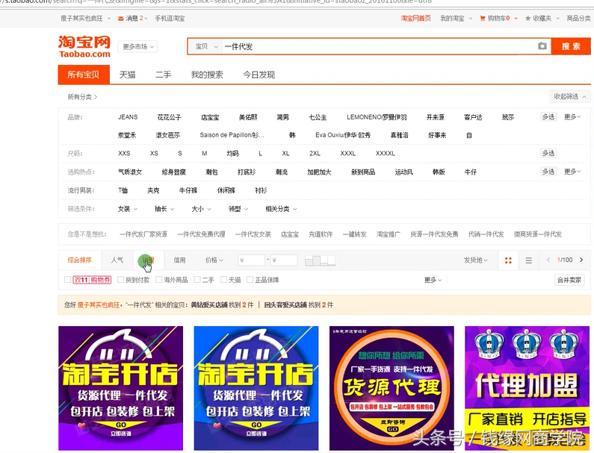Switch to the 二手 tab
Screen dimensions: 594x453
[163, 75]
